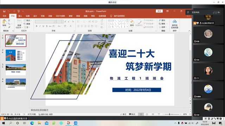The image size is (225, 126).
Task: Open the font name dropdown
Action: 55,22
